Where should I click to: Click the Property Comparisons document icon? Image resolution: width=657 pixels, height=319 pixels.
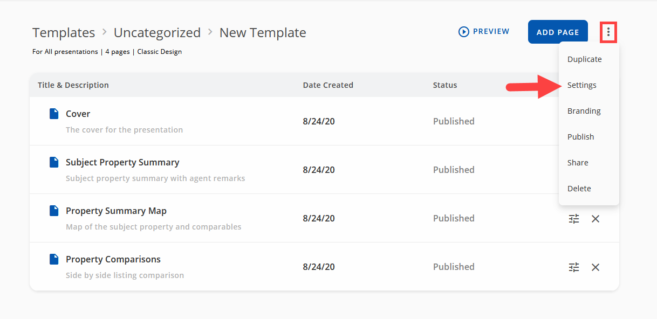coord(54,259)
